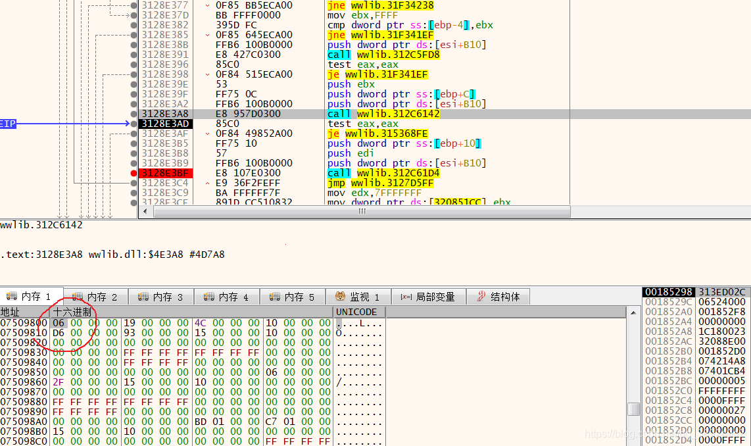The height and width of the screenshot is (446, 751).
Task: Select the cmp dword ptr ss:[ebp-4],ebx instruction
Action: pos(410,25)
